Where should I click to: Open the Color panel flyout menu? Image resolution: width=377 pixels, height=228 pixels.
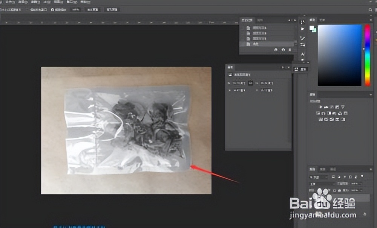coord(371,20)
